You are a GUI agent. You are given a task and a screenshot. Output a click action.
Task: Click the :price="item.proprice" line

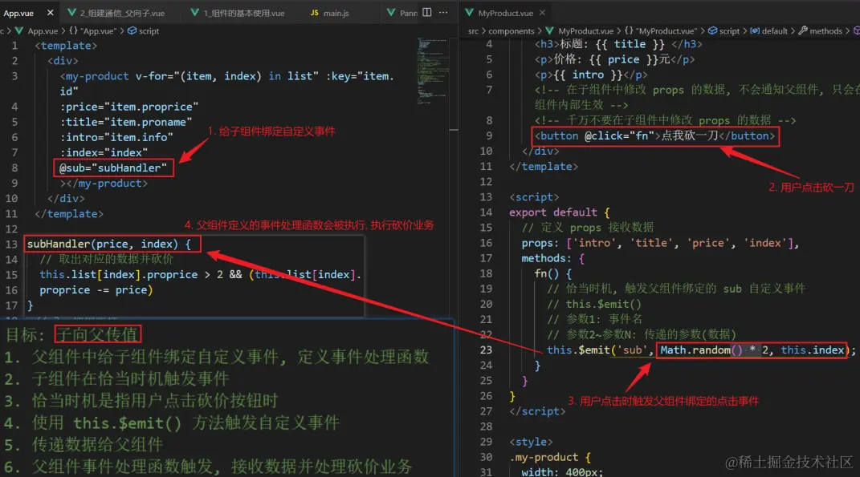point(129,107)
